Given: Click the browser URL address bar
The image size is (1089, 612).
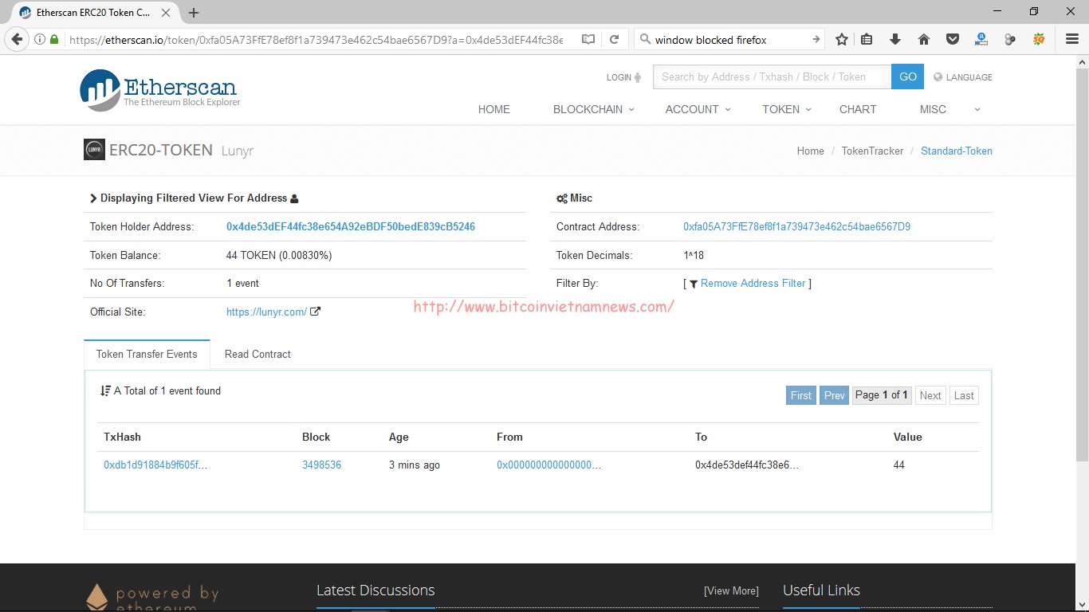Looking at the screenshot, I should pos(316,39).
